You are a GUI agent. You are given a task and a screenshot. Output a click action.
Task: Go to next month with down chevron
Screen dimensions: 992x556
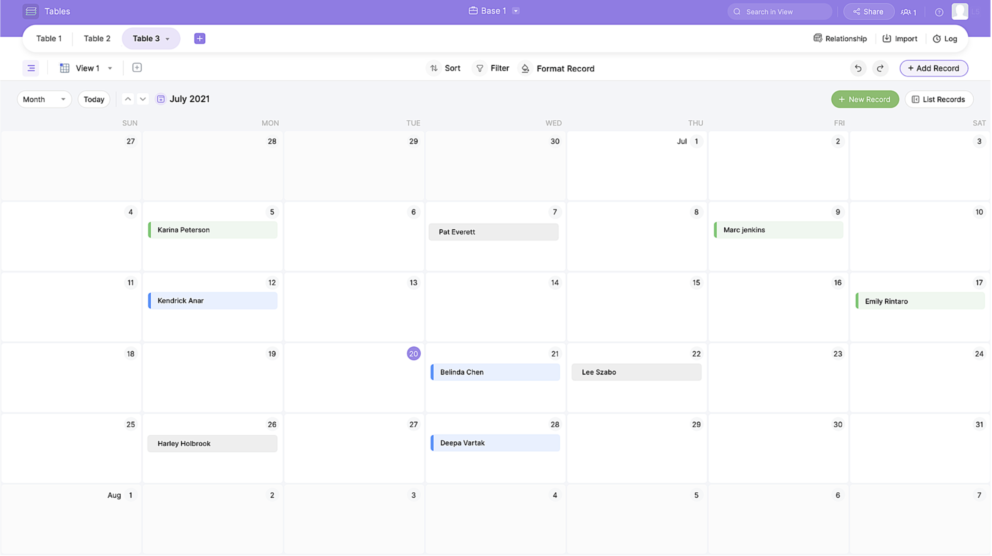coord(143,99)
